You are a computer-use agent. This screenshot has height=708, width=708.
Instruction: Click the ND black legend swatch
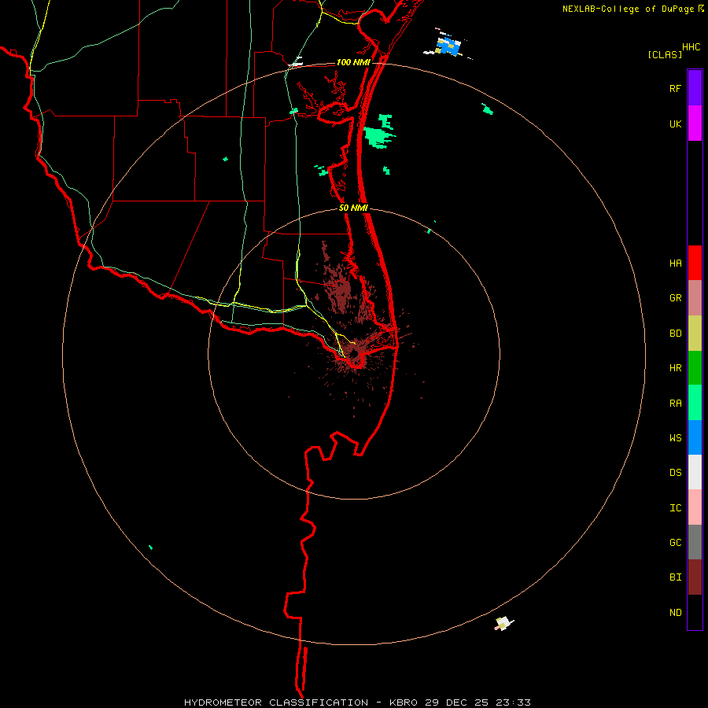tap(695, 612)
